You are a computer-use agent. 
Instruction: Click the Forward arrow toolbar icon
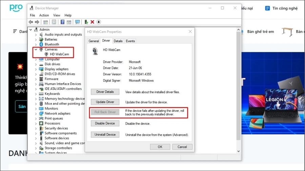pyautogui.click(x=37, y=22)
